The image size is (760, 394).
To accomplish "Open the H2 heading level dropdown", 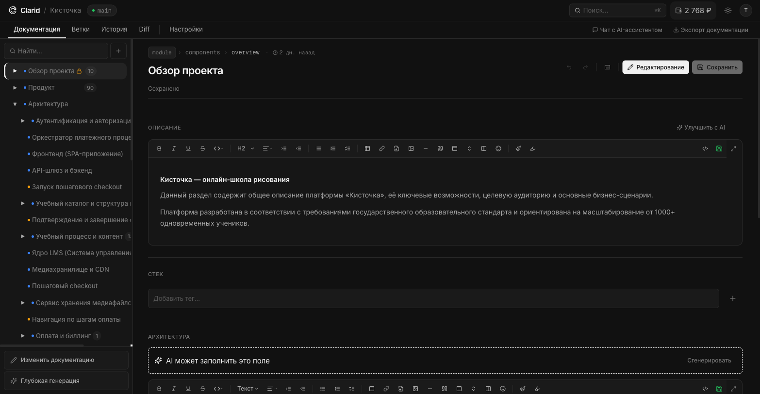I will 245,148.
